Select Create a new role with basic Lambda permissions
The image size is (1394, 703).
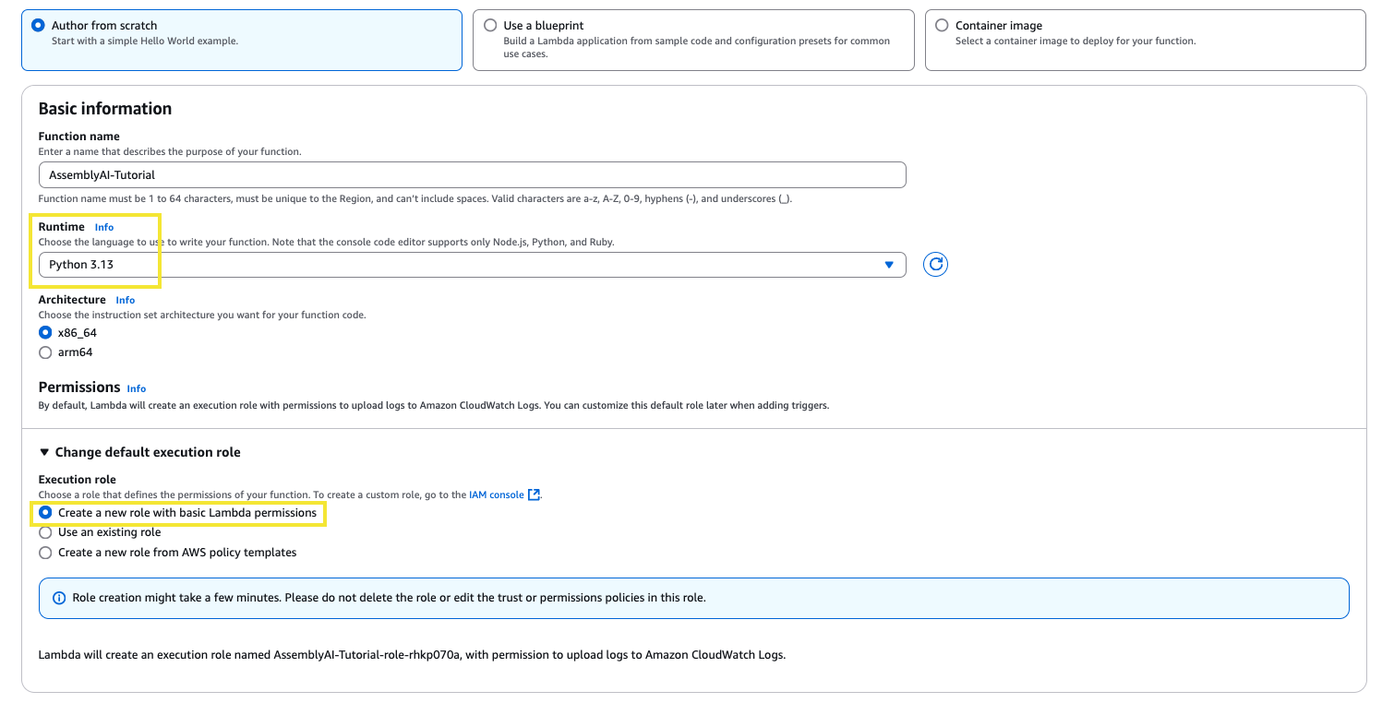click(45, 513)
